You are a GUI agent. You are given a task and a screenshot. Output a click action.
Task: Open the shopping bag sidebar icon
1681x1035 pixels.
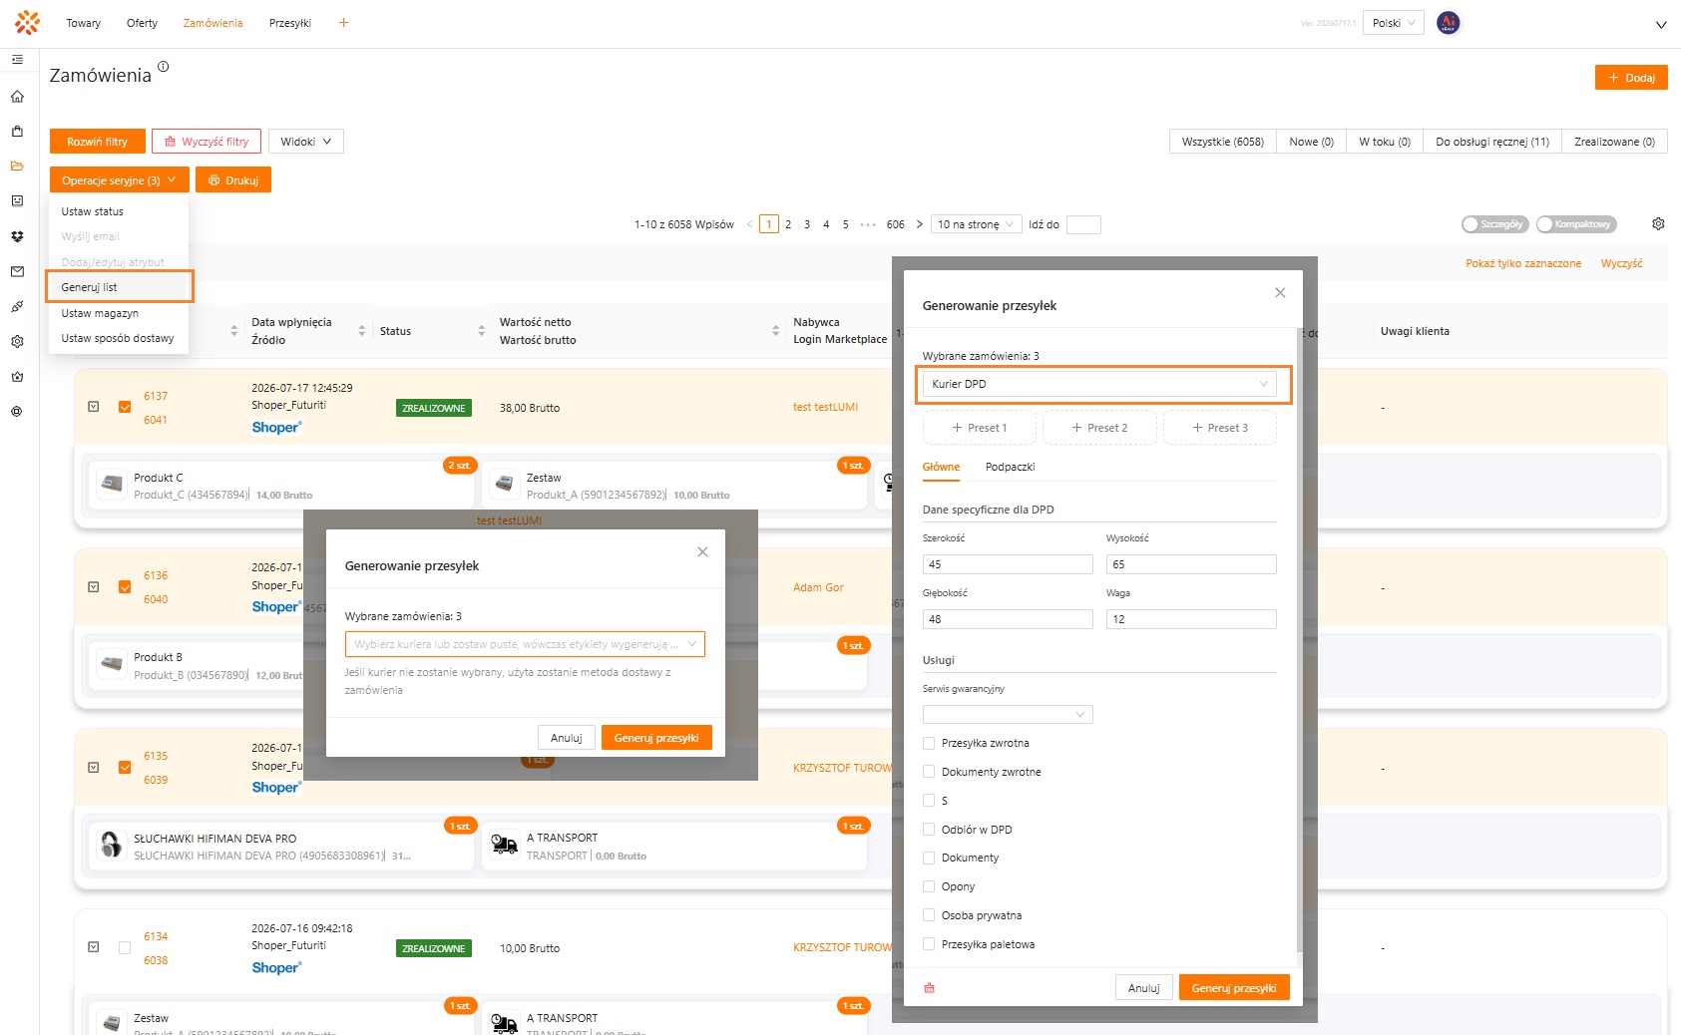(17, 132)
